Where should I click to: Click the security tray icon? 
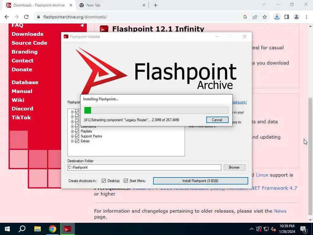[259, 229]
